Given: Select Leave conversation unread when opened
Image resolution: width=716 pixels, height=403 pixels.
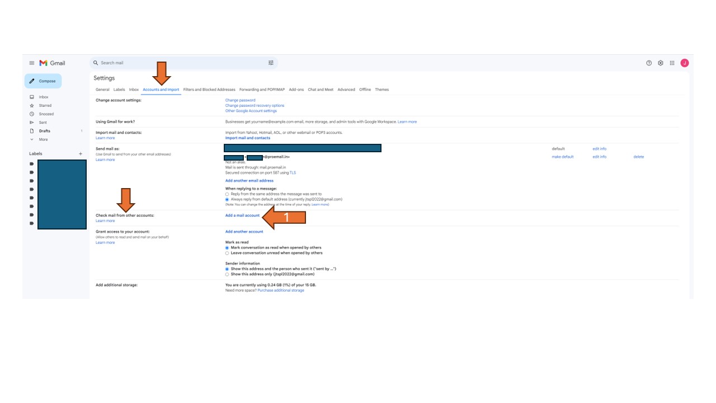Looking at the screenshot, I should (x=227, y=253).
